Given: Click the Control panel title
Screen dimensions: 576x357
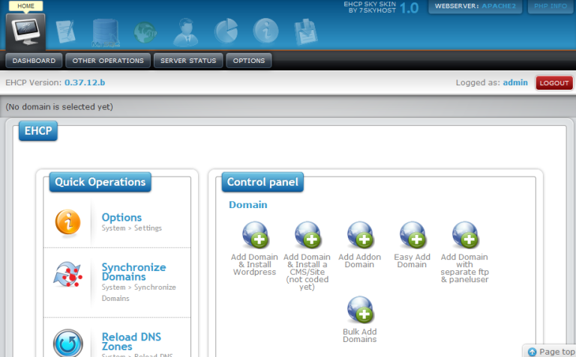Looking at the screenshot, I should pyautogui.click(x=262, y=182).
